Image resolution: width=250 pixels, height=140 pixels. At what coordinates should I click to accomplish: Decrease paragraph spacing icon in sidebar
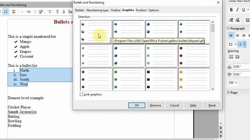[237, 57]
